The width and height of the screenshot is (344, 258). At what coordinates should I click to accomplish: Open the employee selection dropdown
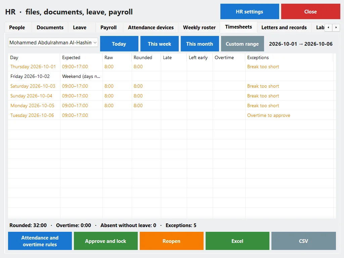click(x=53, y=43)
